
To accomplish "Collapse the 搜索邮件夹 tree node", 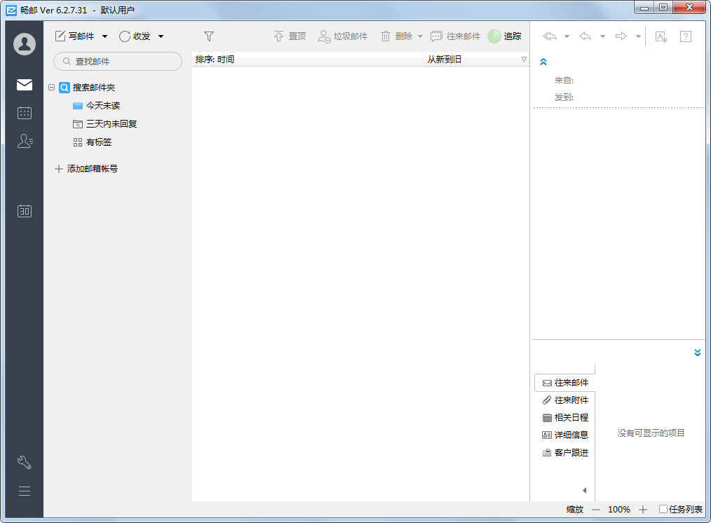I will click(x=52, y=88).
